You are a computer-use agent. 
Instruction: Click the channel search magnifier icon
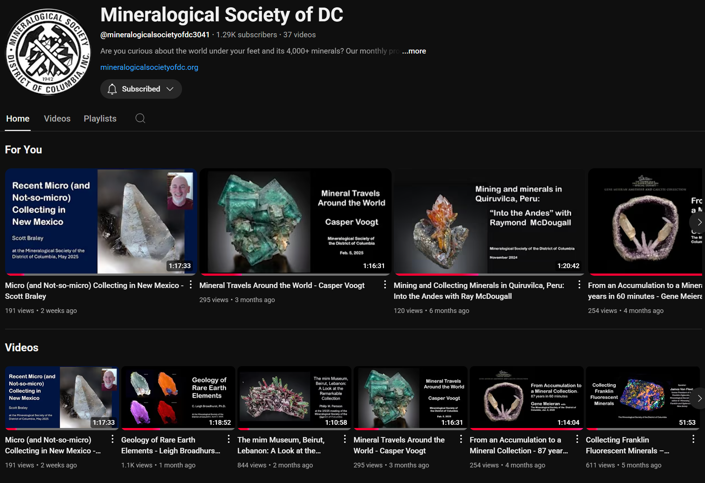(140, 118)
